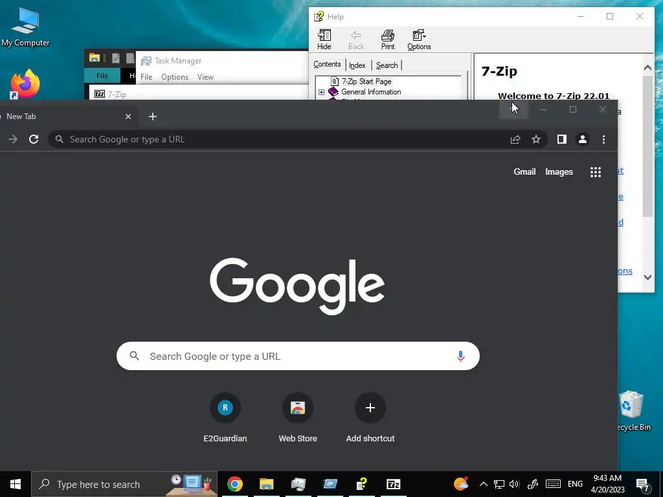Click the Google search box

click(298, 356)
